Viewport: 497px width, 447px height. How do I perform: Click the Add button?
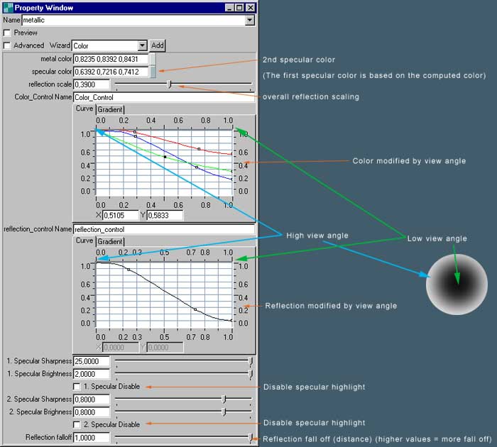tap(158, 45)
